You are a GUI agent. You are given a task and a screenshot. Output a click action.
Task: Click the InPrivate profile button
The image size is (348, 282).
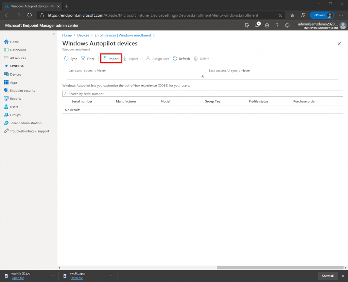(x=322, y=15)
